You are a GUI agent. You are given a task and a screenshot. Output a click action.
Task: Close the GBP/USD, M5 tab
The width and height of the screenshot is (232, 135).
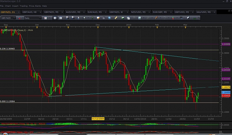point(193,12)
